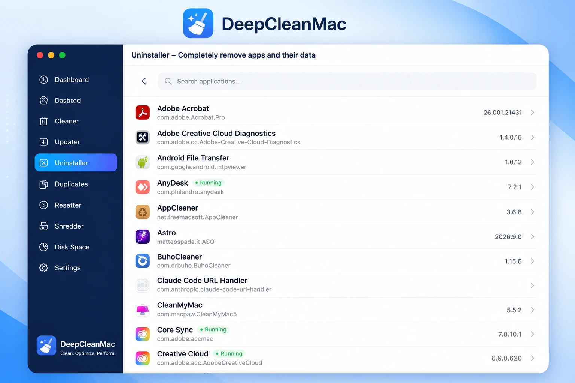Screen dimensions: 575x383
Task: Expand the Adobe Acrobat row chevron
Action: 532,113
